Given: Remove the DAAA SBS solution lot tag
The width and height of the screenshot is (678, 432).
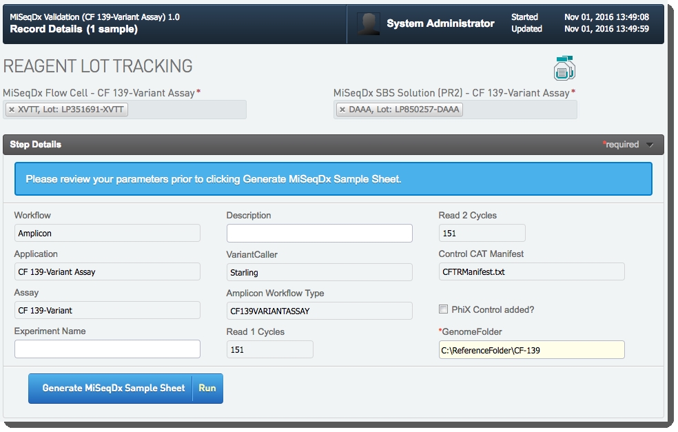Looking at the screenshot, I should pyautogui.click(x=342, y=110).
